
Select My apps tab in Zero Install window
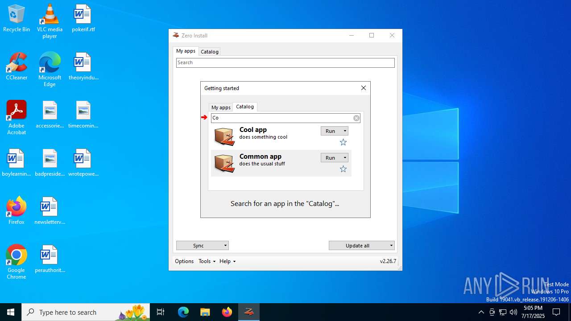pyautogui.click(x=186, y=51)
